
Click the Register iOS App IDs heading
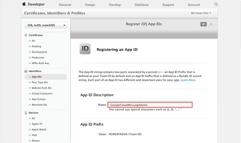(144, 24)
